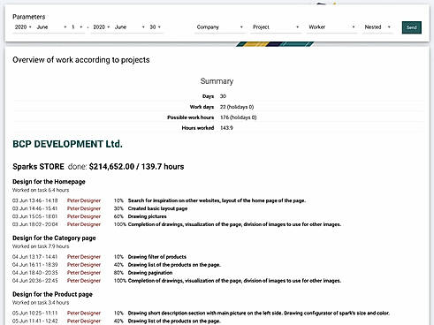The width and height of the screenshot is (434, 325).
Task: Click Peter Designer link for Created basic layout page
Action: [84, 208]
